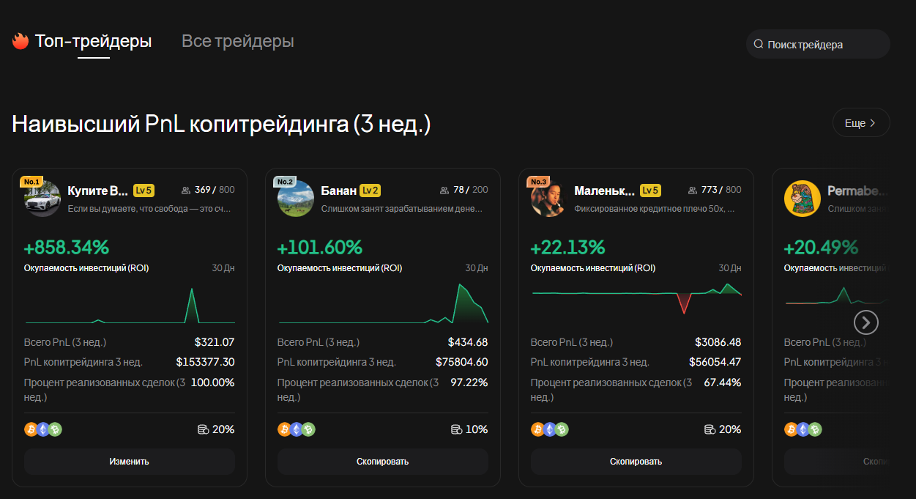Click Bitcoin coin icon on Купите В... card
The image size is (916, 499).
point(31,429)
